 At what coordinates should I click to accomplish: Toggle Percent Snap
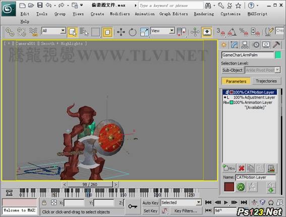(x=244, y=32)
